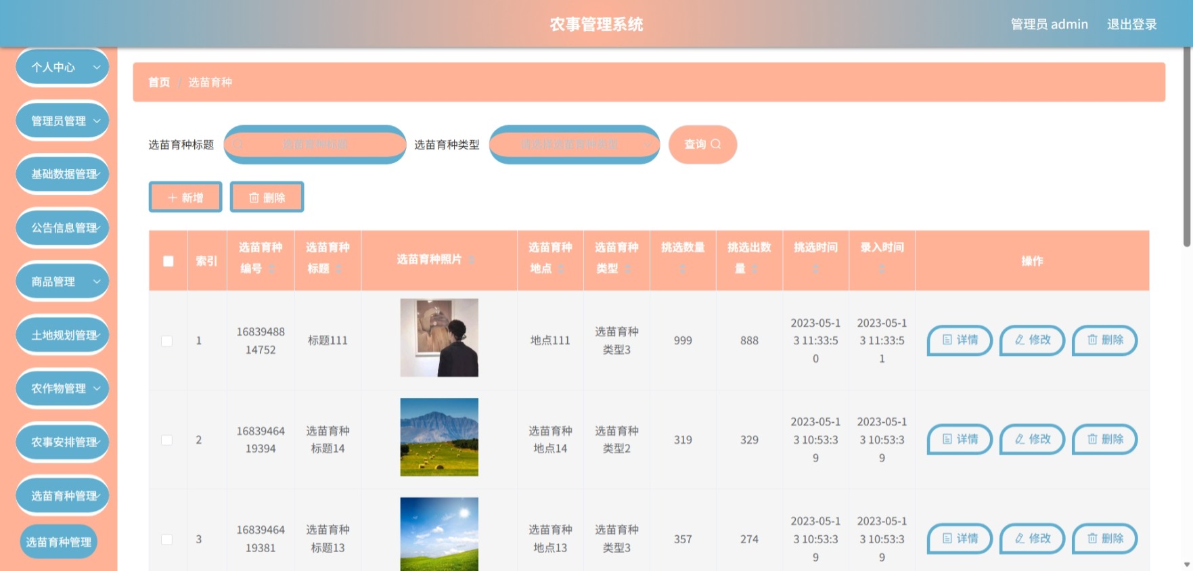Click cell 1683948814752 in first row

[x=261, y=340]
